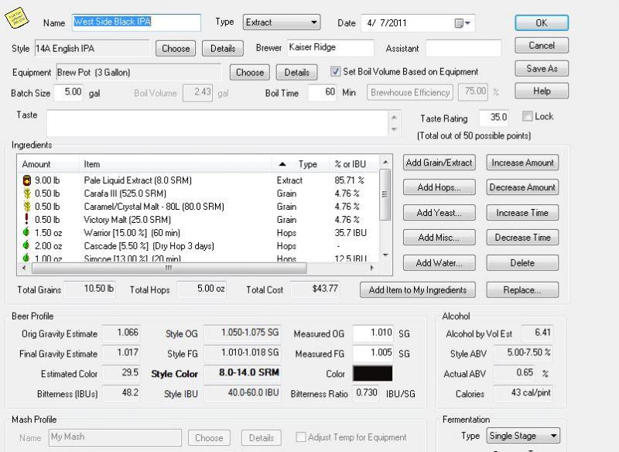Choose a beer style
The height and width of the screenshot is (452, 619).
point(176,49)
